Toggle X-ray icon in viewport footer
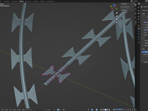This screenshot has height=111, width=148. pos(101,110)
